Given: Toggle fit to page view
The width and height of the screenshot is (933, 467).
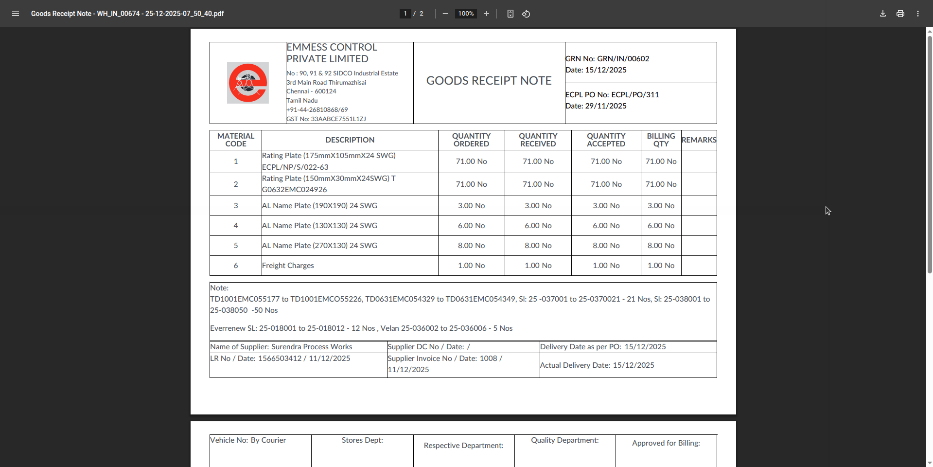Looking at the screenshot, I should click(x=510, y=14).
